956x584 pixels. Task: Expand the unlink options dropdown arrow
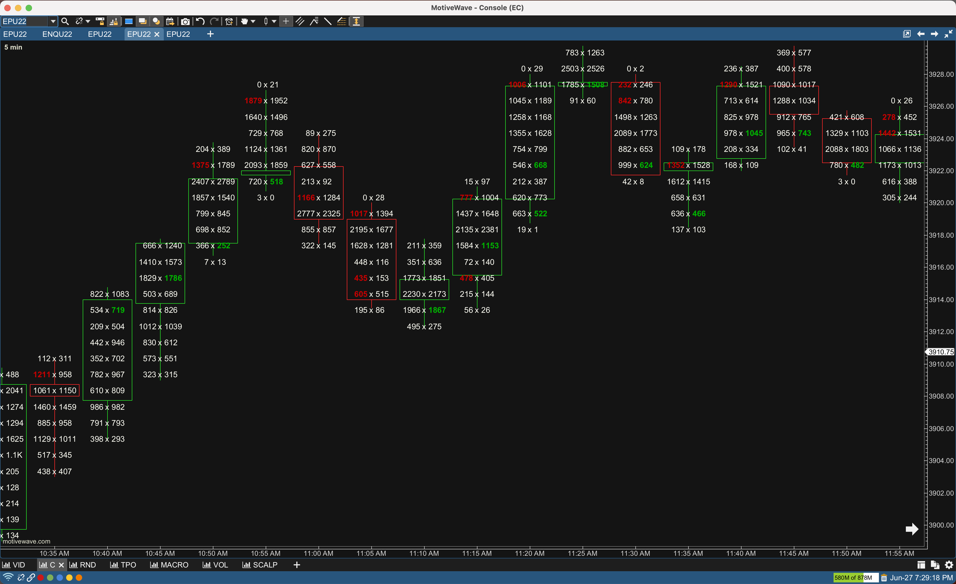(x=88, y=21)
